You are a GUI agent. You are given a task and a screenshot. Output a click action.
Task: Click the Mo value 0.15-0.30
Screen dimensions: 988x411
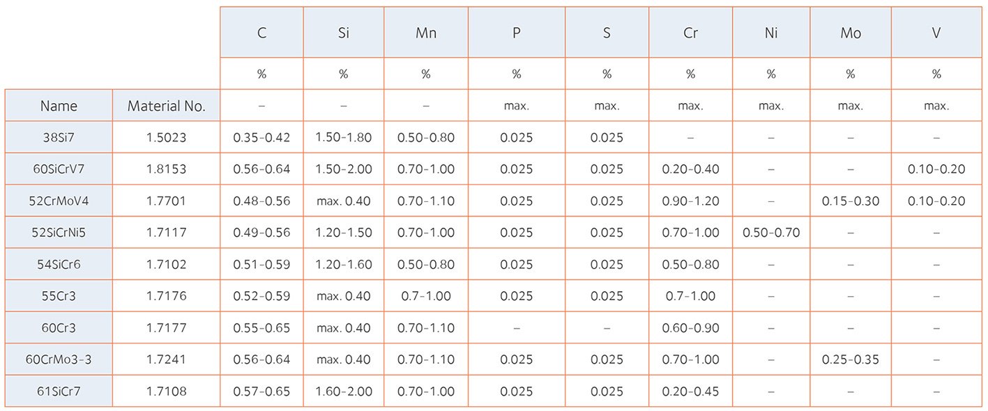pos(850,201)
